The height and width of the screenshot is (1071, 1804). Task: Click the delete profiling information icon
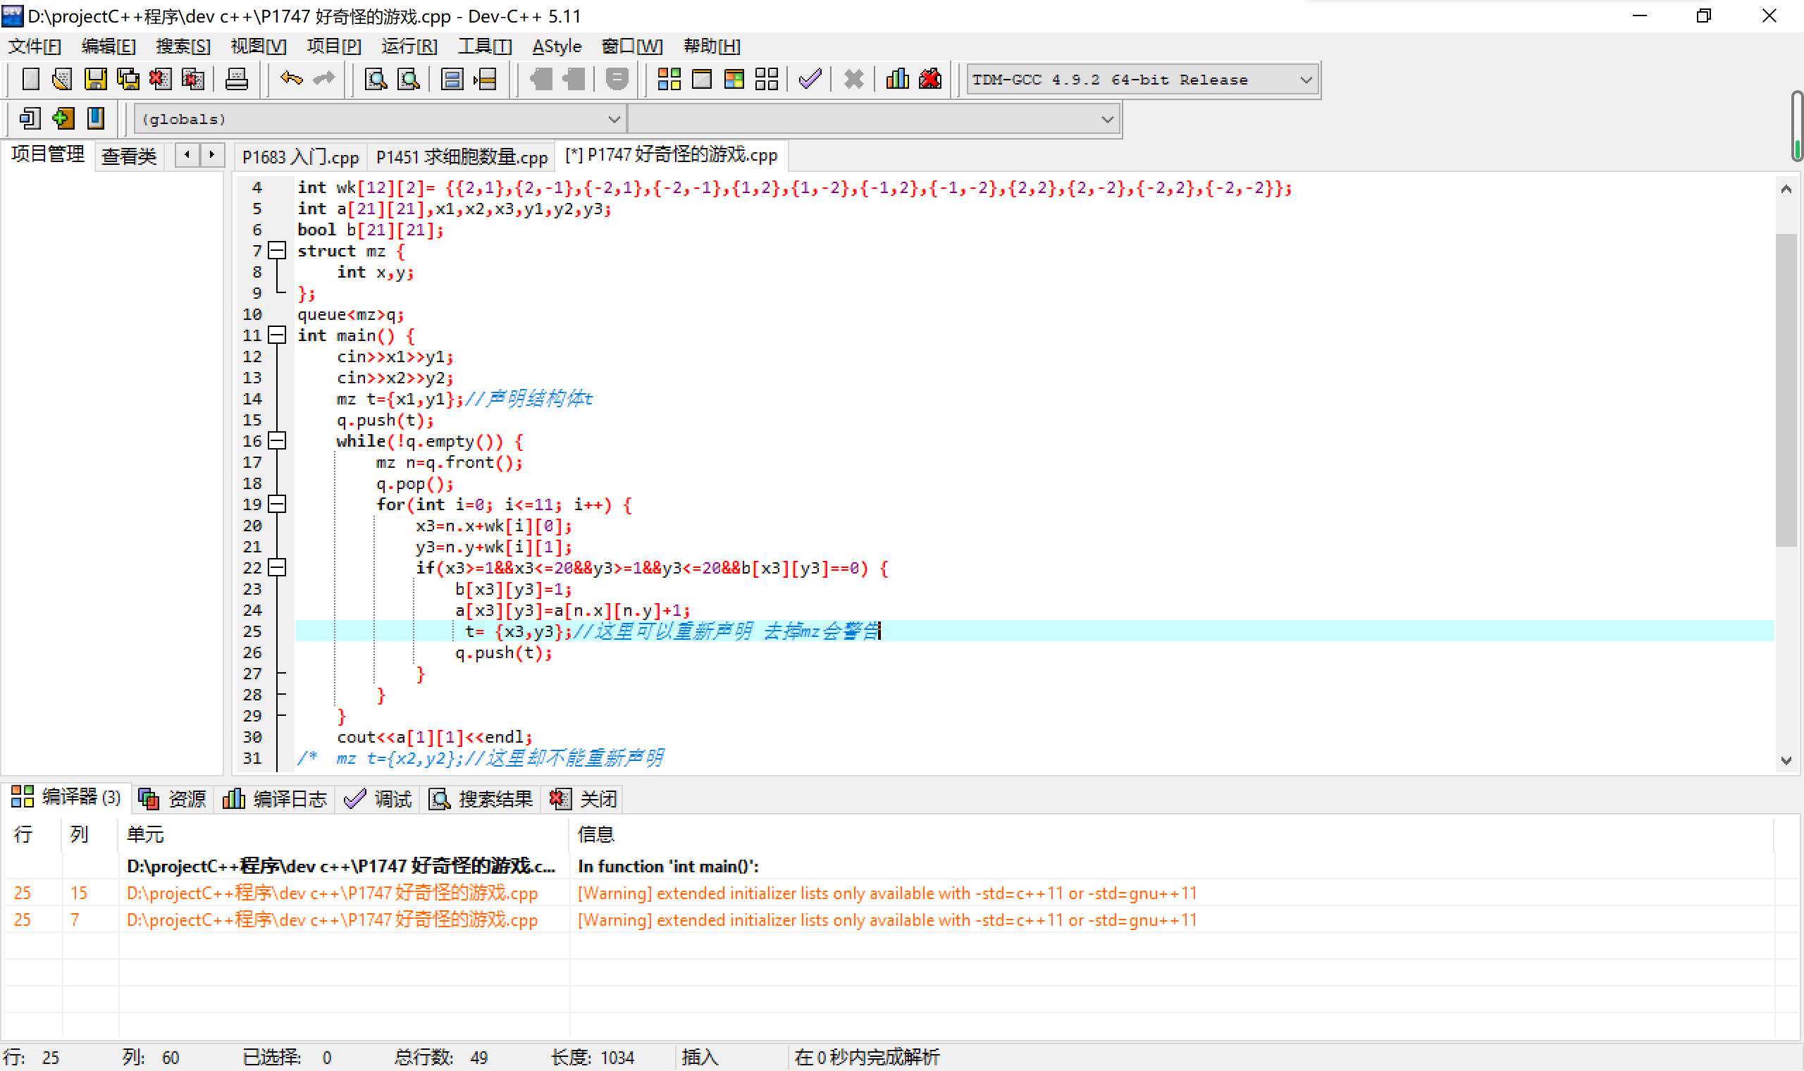click(x=930, y=79)
